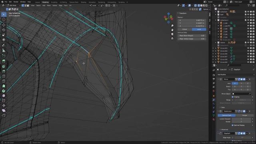
Task: Select the Scale tool
Action: (x=4, y=35)
